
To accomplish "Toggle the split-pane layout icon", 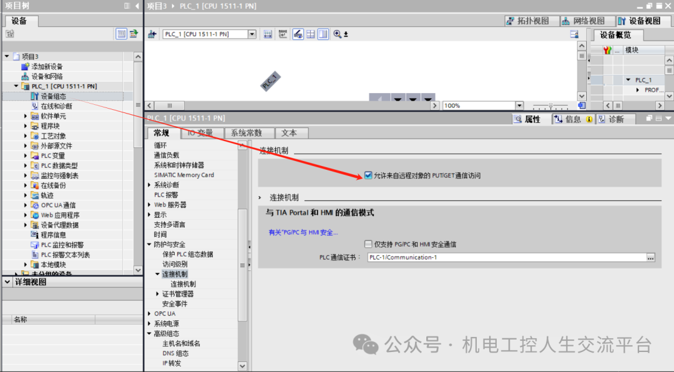I will click(323, 34).
